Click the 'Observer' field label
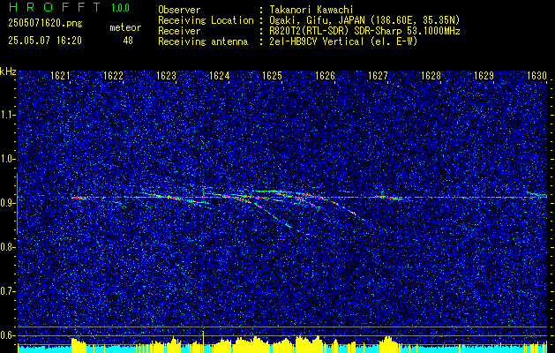This screenshot has height=353, width=555. coord(179,10)
